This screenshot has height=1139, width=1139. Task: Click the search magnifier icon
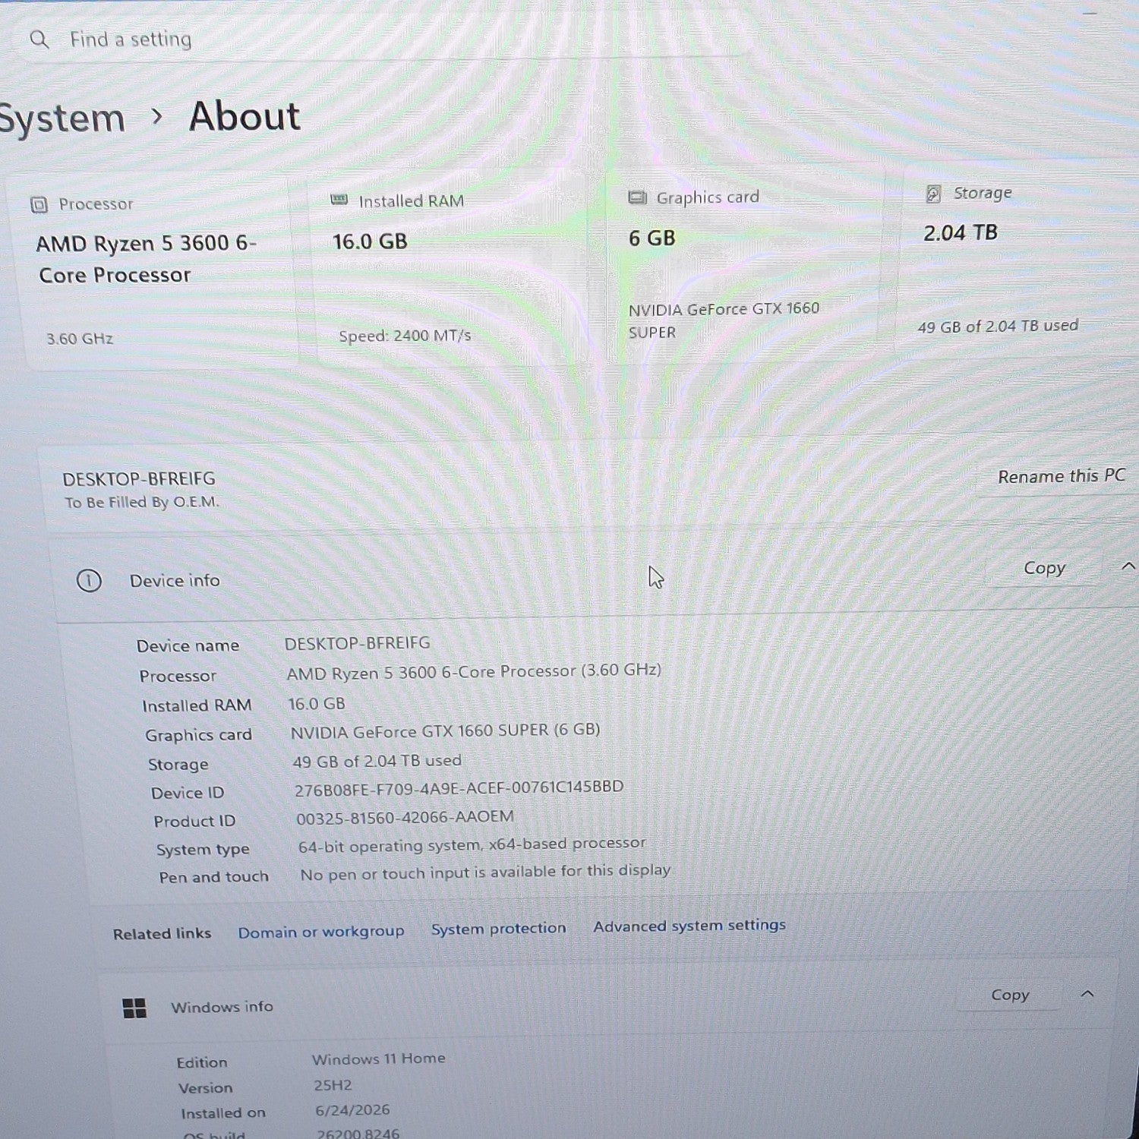click(39, 39)
